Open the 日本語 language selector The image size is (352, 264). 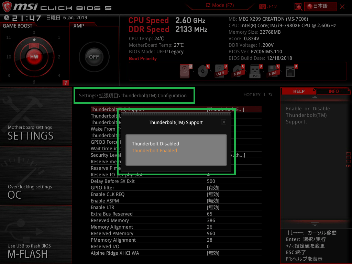(x=320, y=6)
